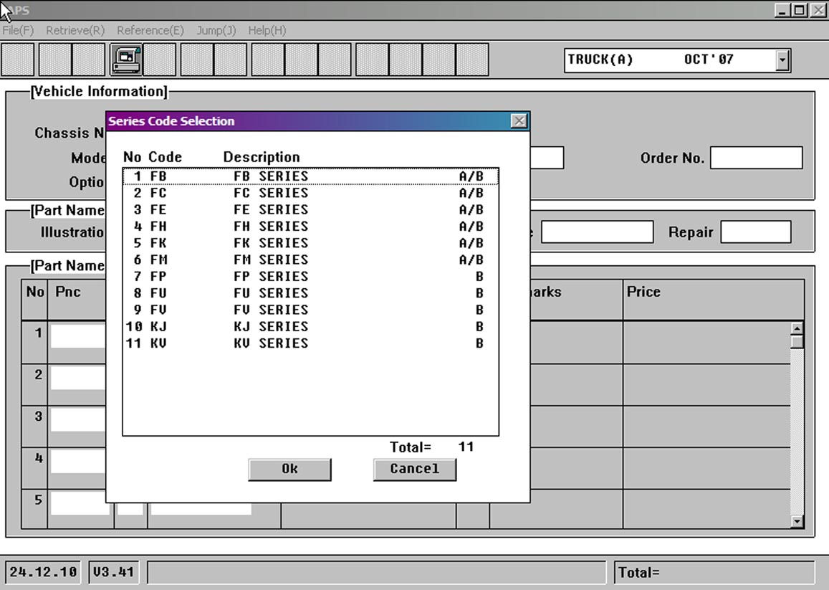
Task: Expand the TRUCK(A) OCT'07 catalog dropdown
Action: tap(782, 60)
